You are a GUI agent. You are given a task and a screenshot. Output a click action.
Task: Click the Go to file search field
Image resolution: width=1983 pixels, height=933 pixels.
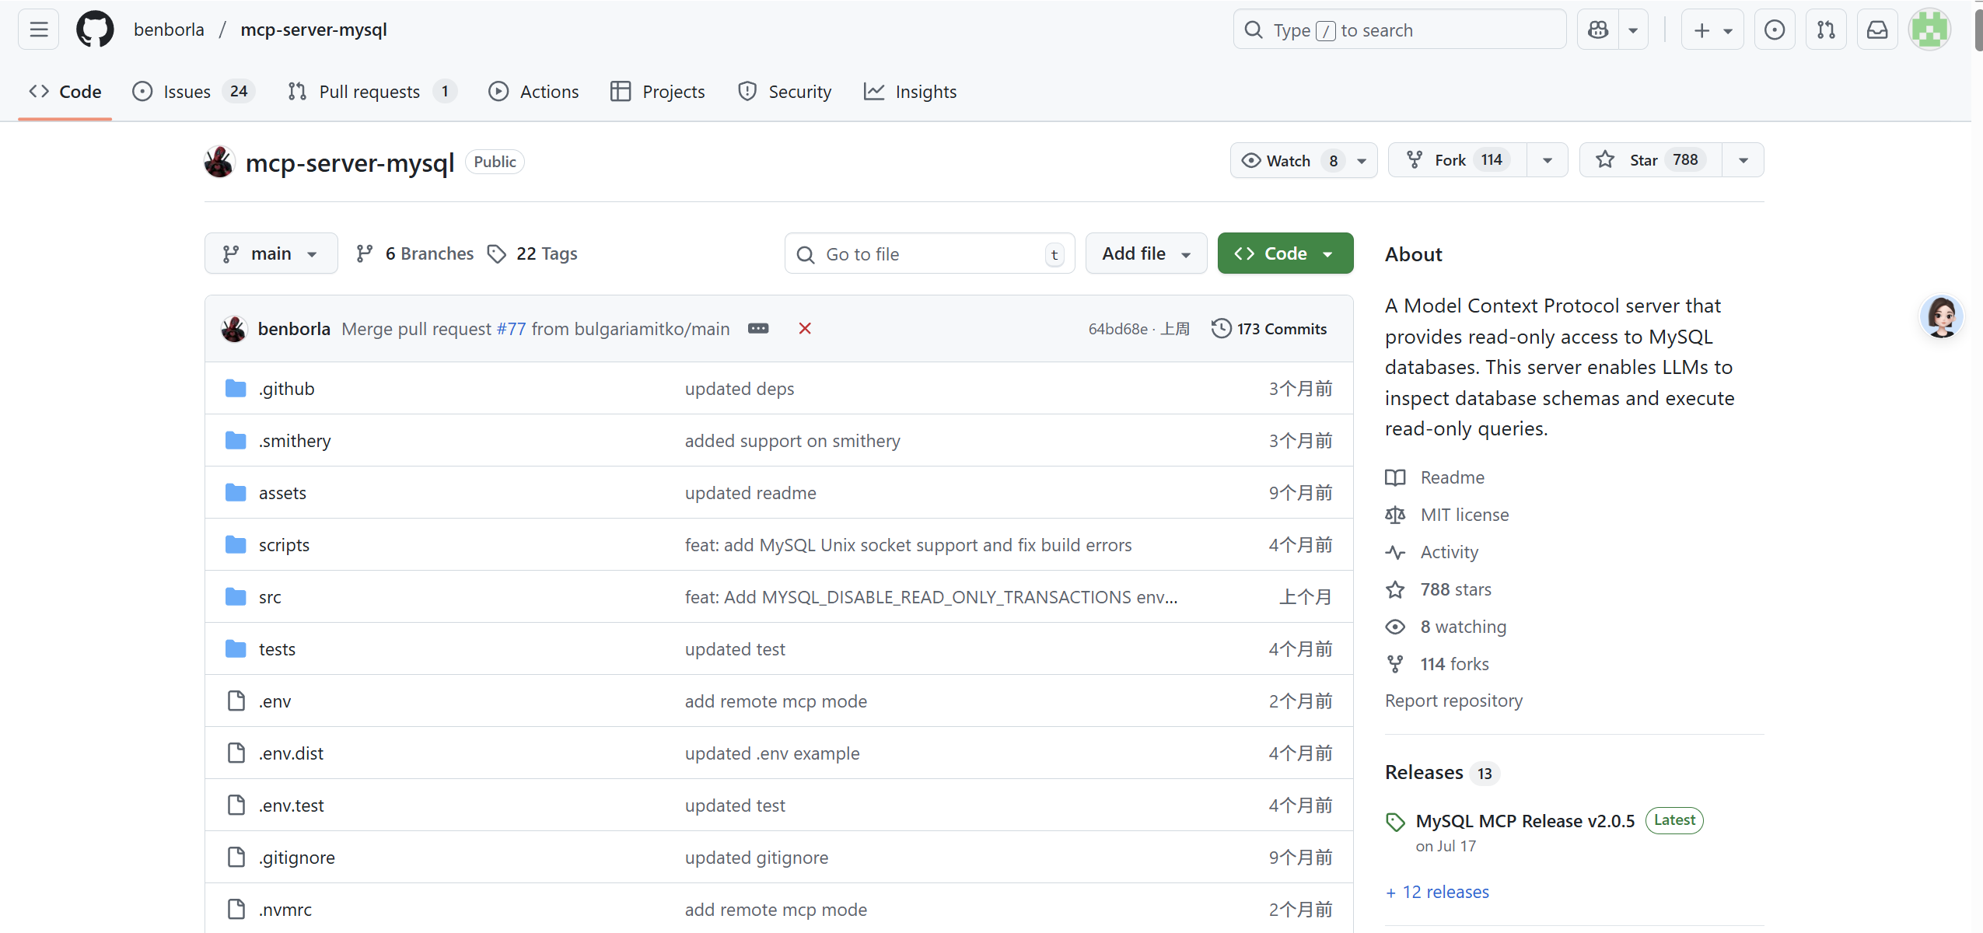pyautogui.click(x=929, y=254)
